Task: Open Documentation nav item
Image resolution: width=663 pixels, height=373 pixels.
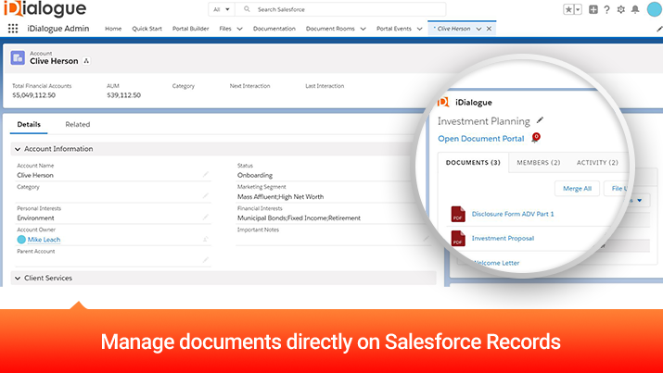Action: tap(274, 29)
